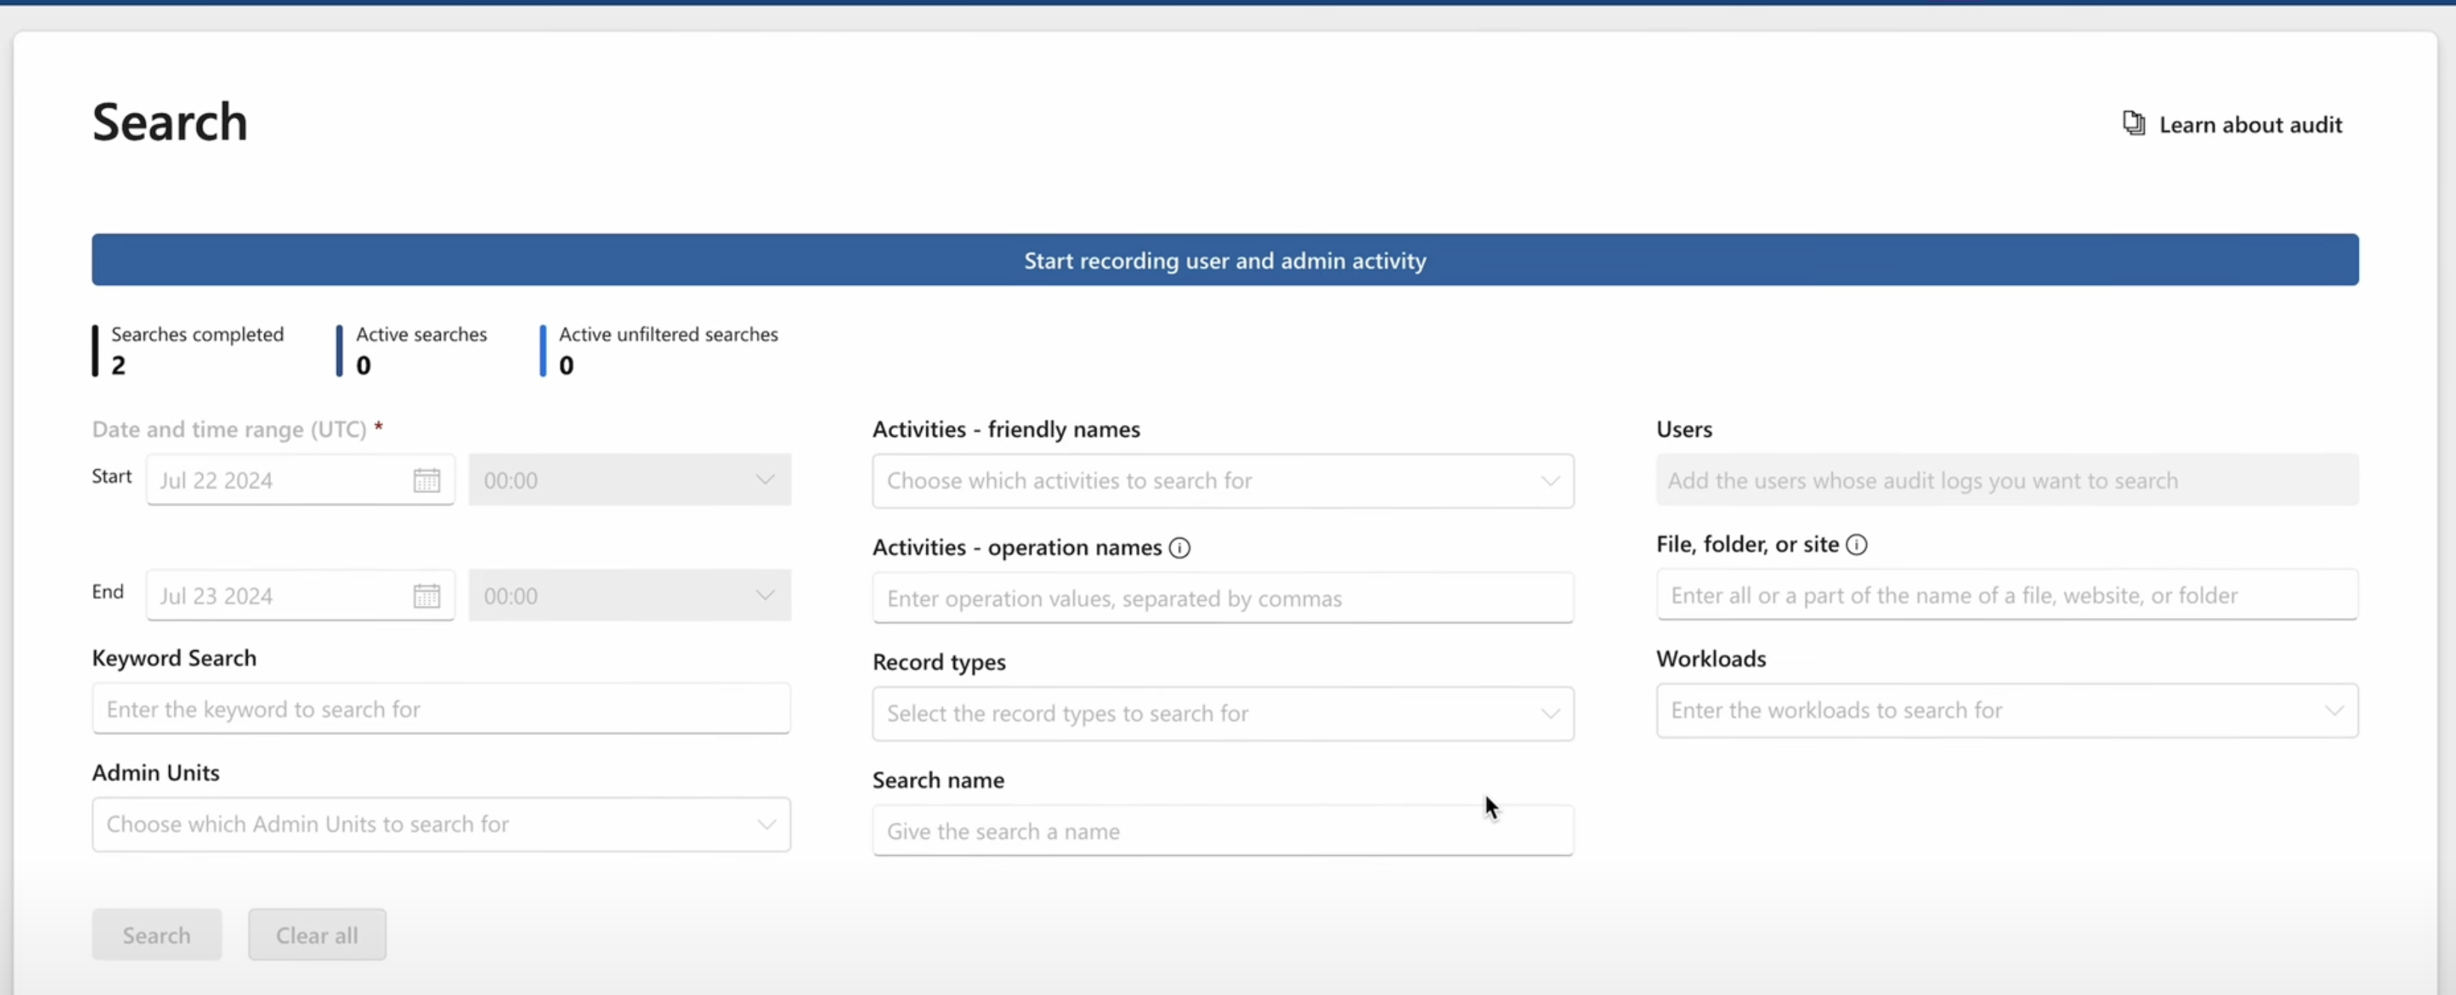The height and width of the screenshot is (995, 2456).
Task: Open Activities friendly names dropdown
Action: 1222,481
